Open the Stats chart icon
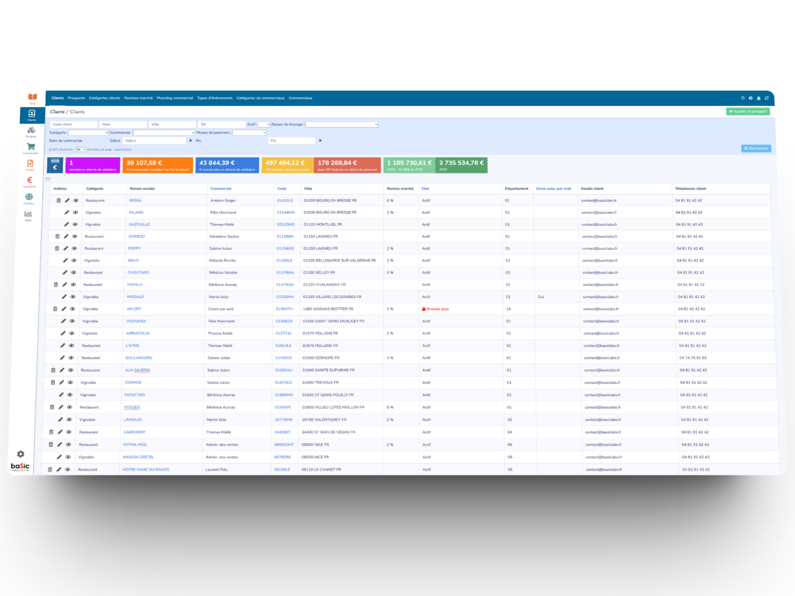 coord(28,214)
